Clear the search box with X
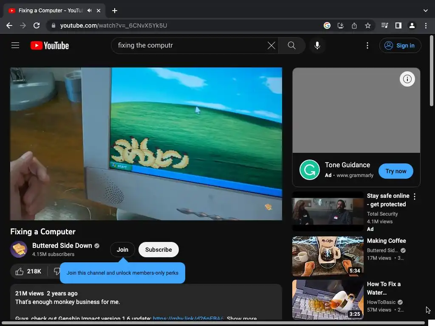 point(271,45)
